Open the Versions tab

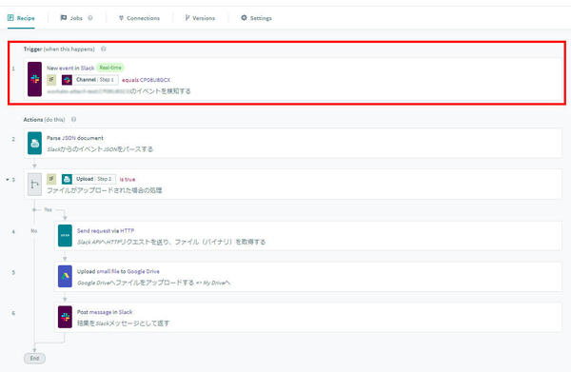pyautogui.click(x=200, y=18)
